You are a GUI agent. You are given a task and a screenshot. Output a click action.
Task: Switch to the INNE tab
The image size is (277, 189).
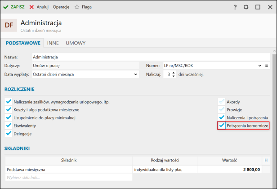pos(53,43)
